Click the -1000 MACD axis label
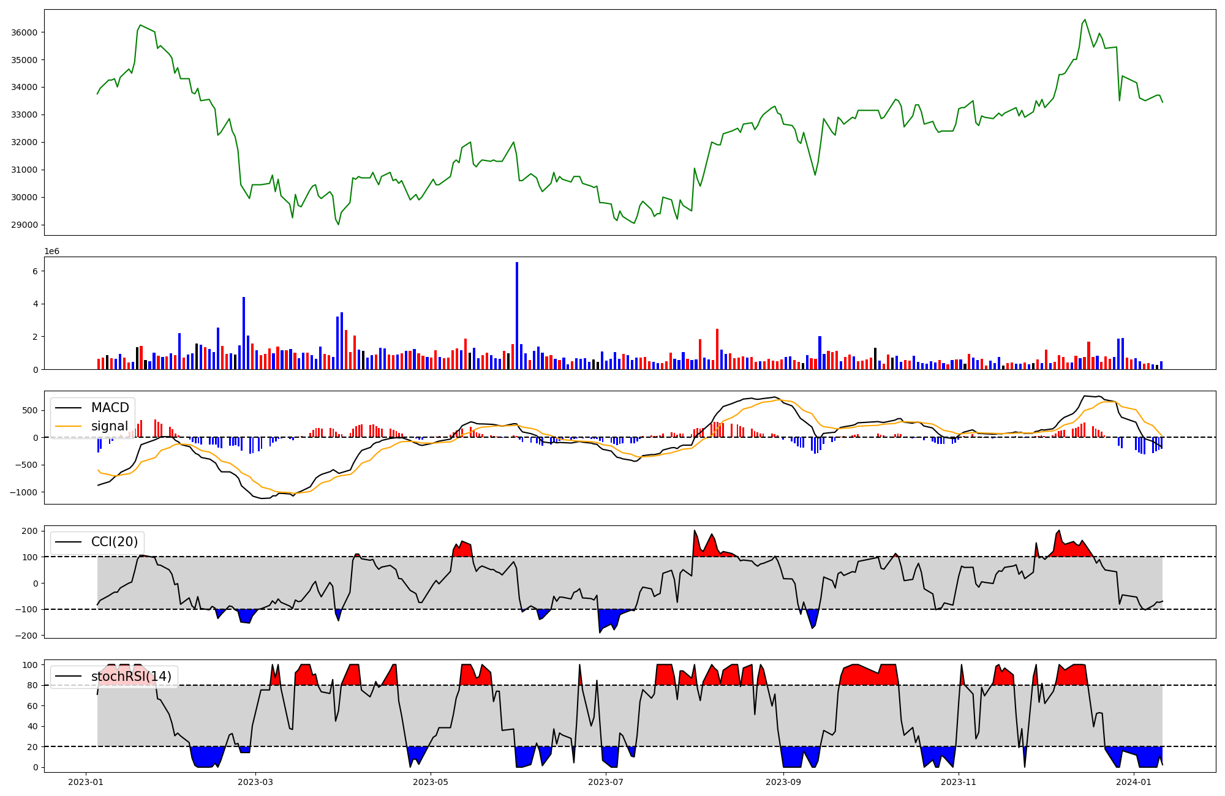Image resolution: width=1225 pixels, height=796 pixels. pos(23,492)
